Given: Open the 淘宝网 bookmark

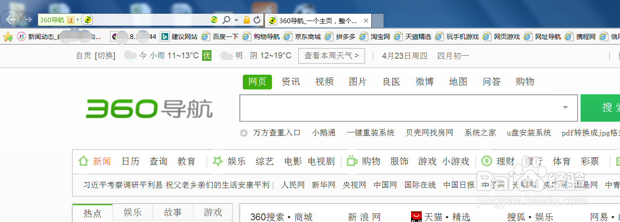Looking at the screenshot, I should click(375, 37).
